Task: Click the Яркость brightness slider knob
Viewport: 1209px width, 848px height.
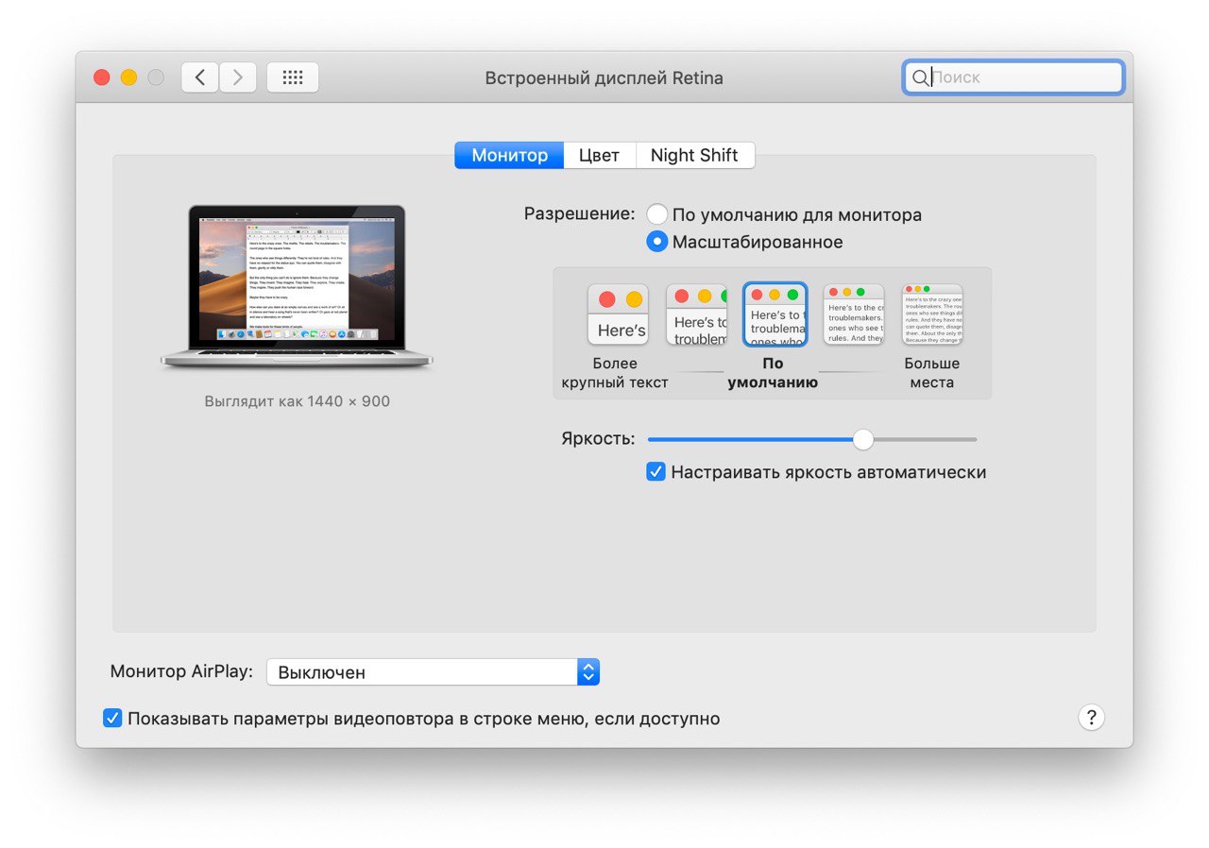Action: 862,439
